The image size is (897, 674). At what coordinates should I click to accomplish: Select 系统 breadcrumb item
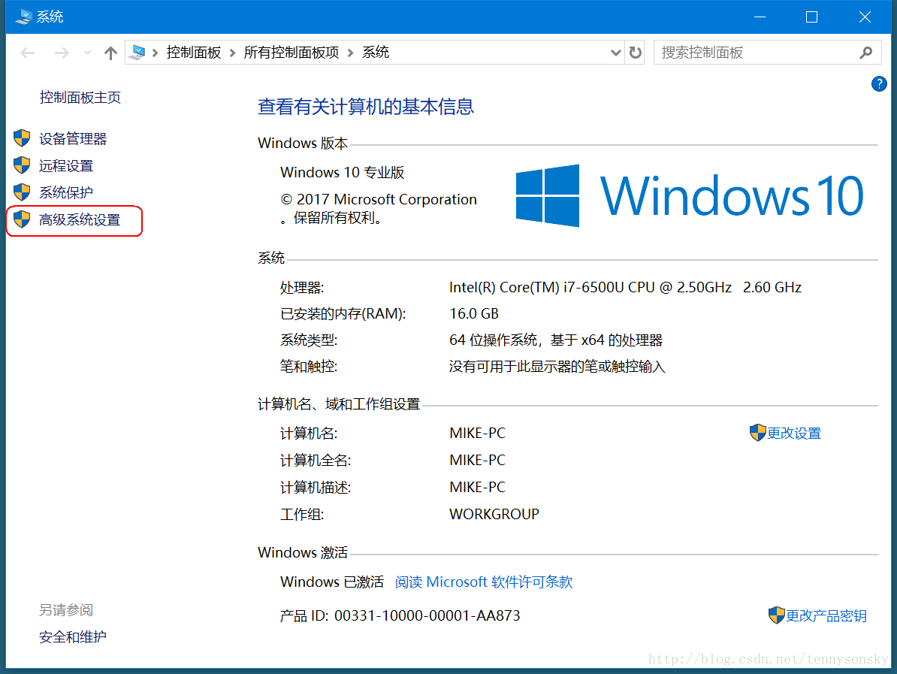pos(376,53)
